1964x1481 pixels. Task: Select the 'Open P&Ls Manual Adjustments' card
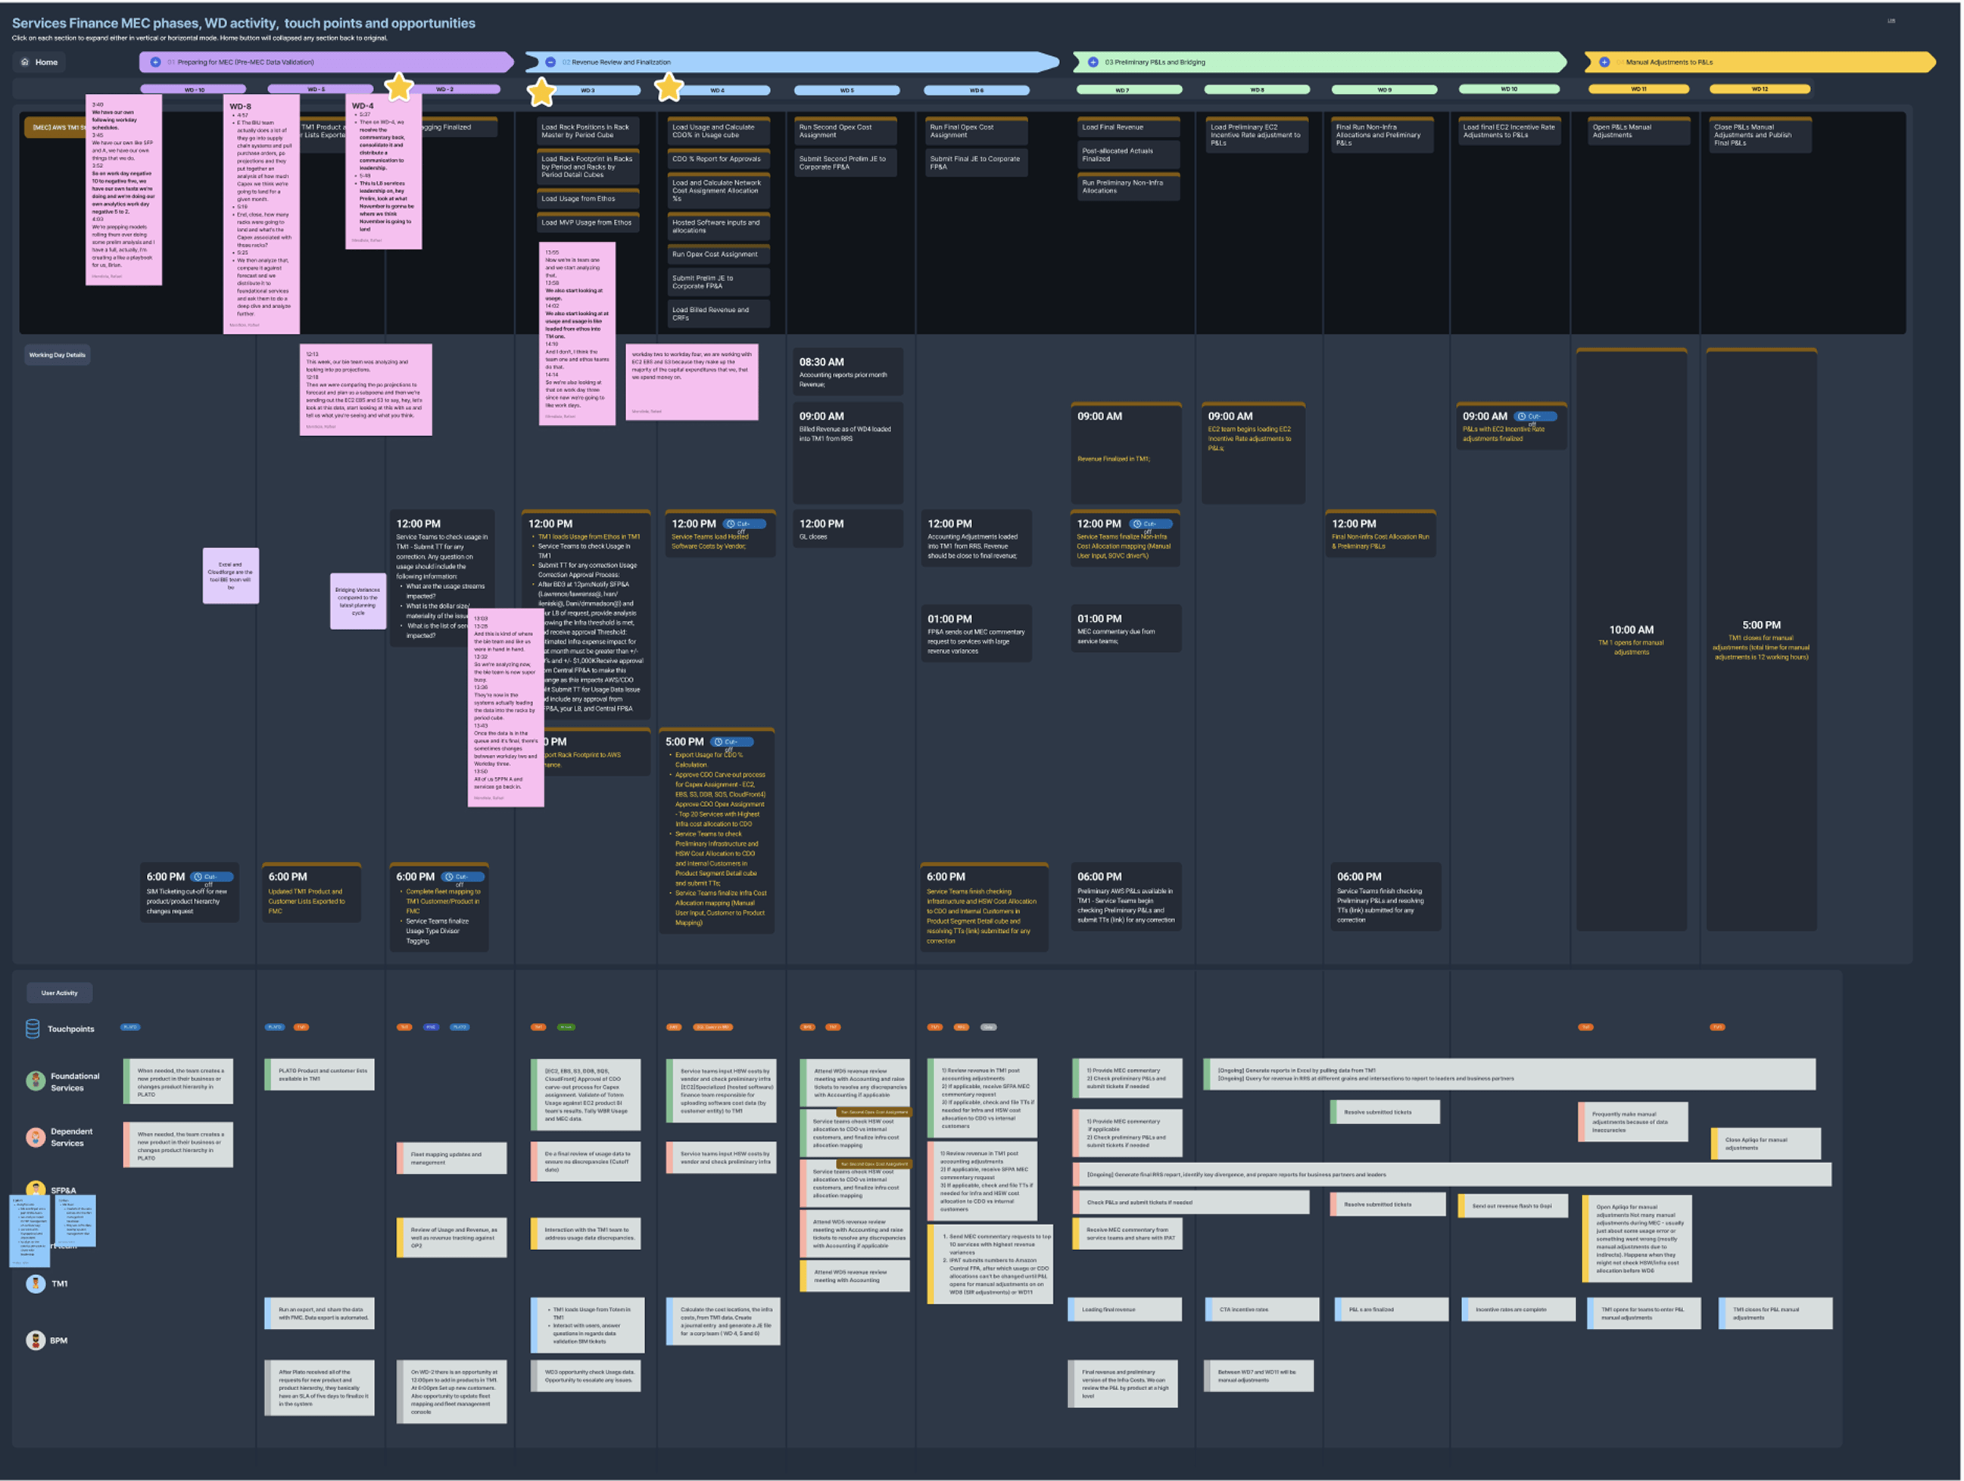click(1638, 130)
